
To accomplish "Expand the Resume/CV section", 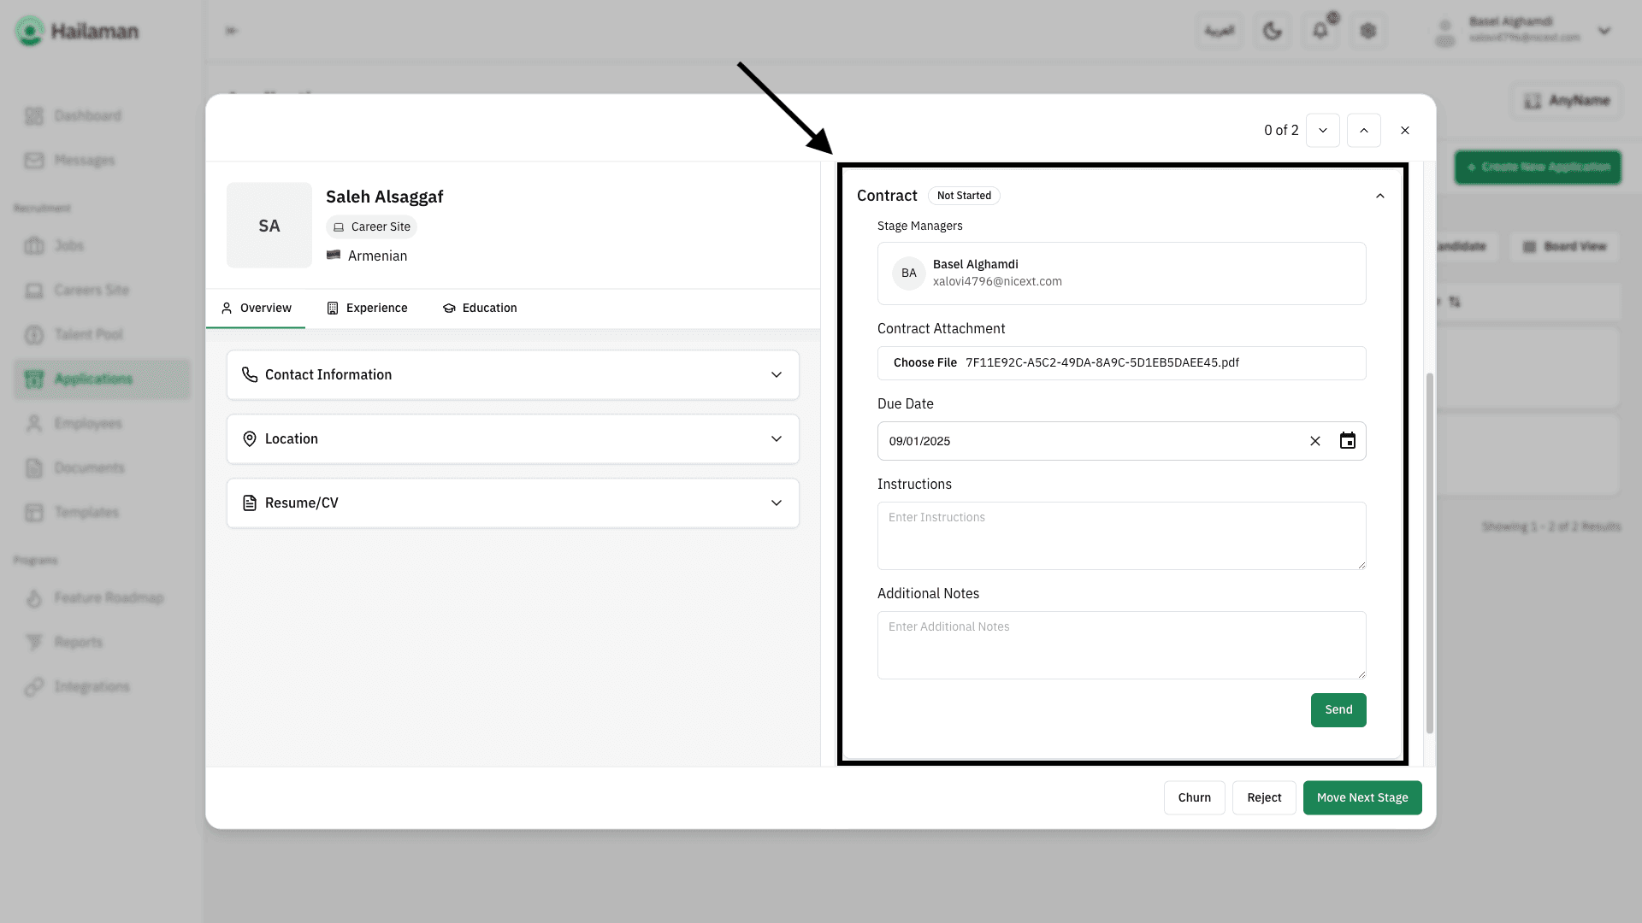I will pyautogui.click(x=512, y=503).
